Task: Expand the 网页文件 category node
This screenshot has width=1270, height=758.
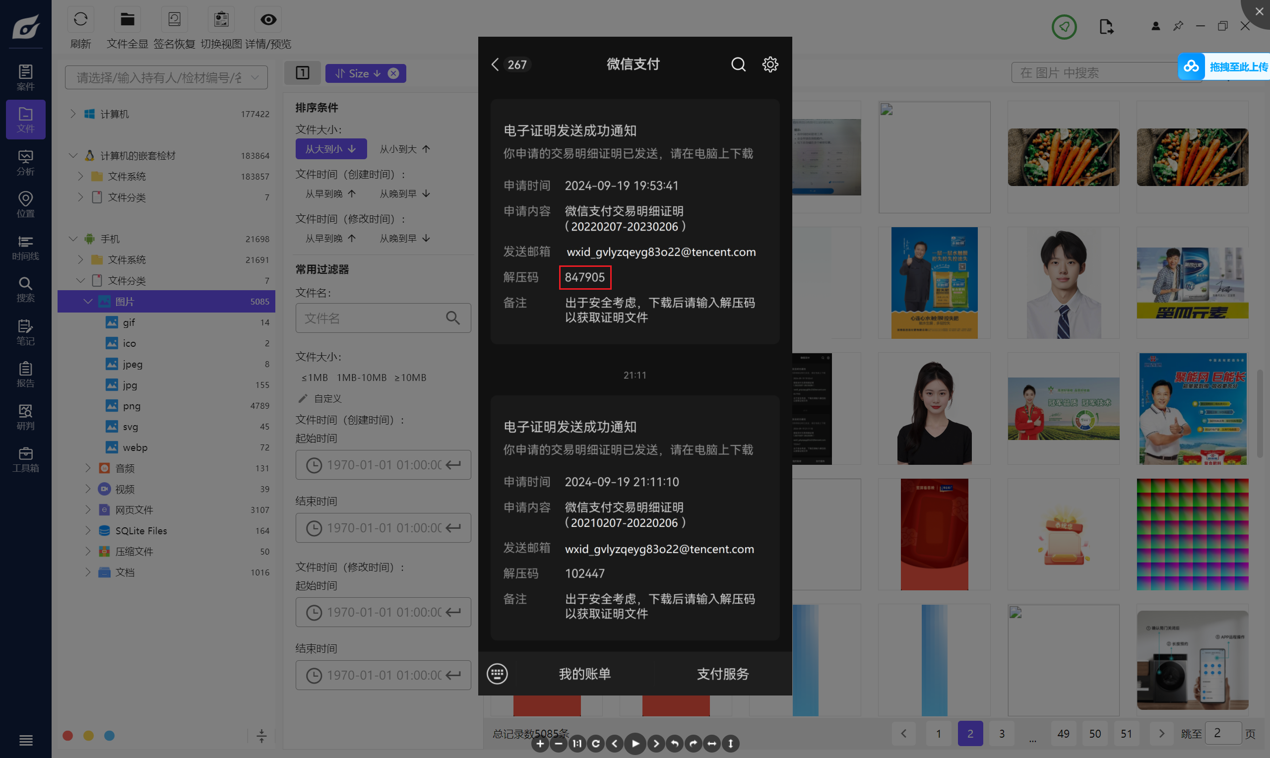Action: pyautogui.click(x=88, y=510)
